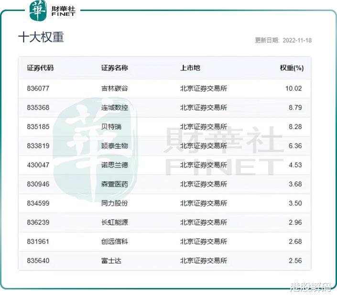337x299 pixels.
Task: Click weight value 4.53
Action: pyautogui.click(x=295, y=165)
